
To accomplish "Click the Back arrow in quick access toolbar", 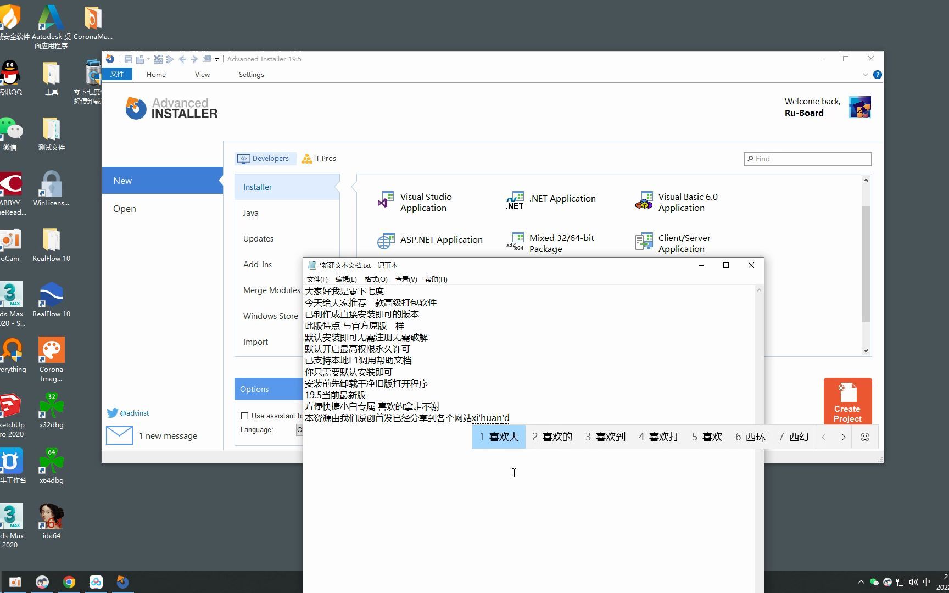I will pos(182,59).
